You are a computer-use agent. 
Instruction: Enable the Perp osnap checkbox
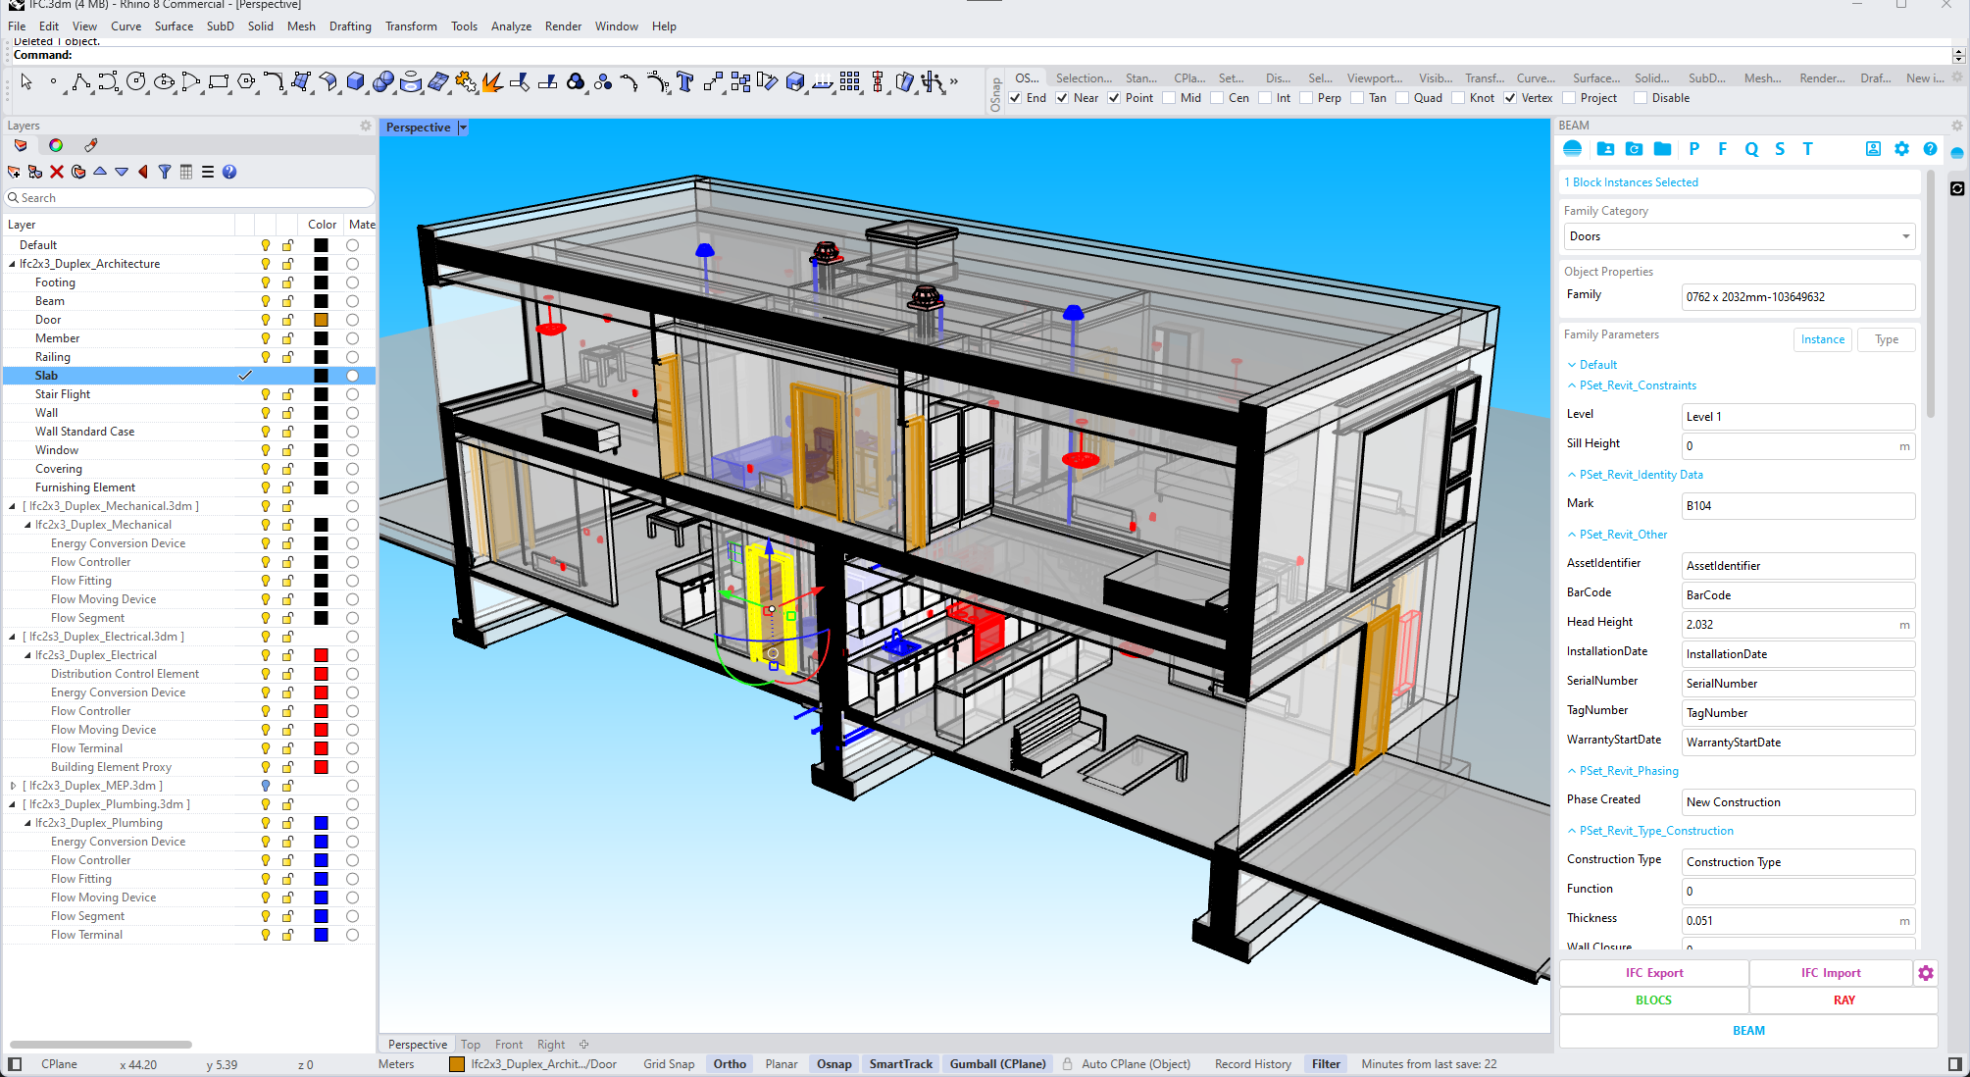point(1306,98)
